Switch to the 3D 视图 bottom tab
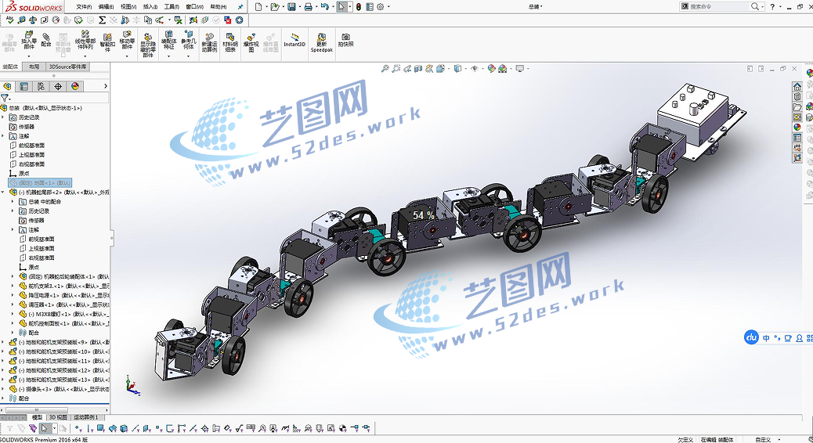 (x=58, y=418)
